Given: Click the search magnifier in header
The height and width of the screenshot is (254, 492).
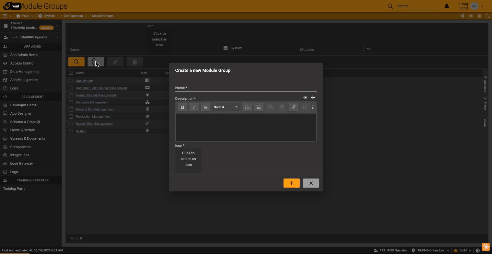Looking at the screenshot, I should 390,6.
